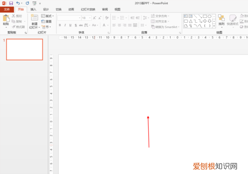Screen dimensions: 248x174
Task: Open Change Case Aa dropdown
Action: [95, 25]
